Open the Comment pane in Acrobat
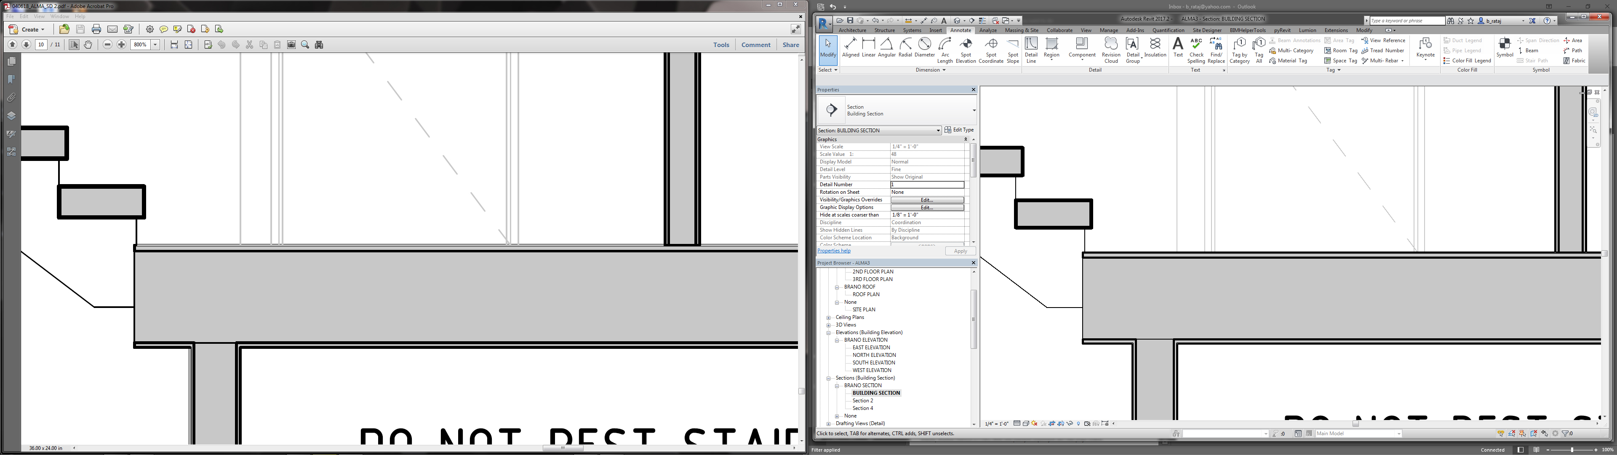This screenshot has width=1617, height=455. tap(755, 45)
